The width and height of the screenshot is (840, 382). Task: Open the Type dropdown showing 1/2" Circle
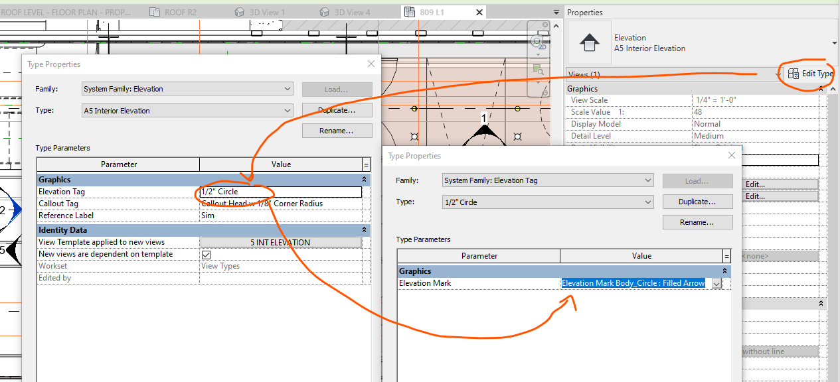coord(649,201)
